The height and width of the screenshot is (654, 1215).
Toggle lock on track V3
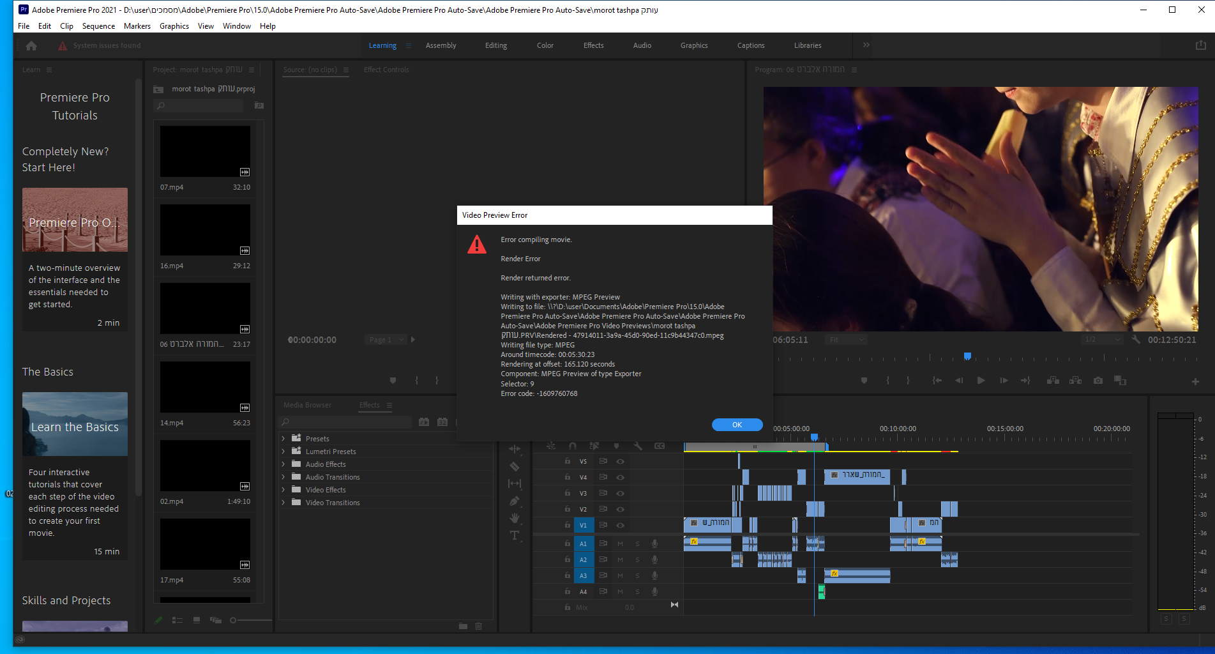(x=567, y=493)
